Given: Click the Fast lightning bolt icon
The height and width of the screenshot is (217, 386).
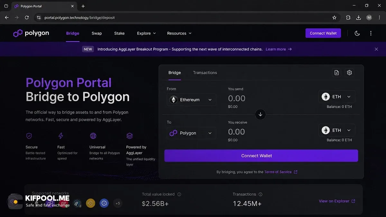Looking at the screenshot, I should tap(60, 136).
